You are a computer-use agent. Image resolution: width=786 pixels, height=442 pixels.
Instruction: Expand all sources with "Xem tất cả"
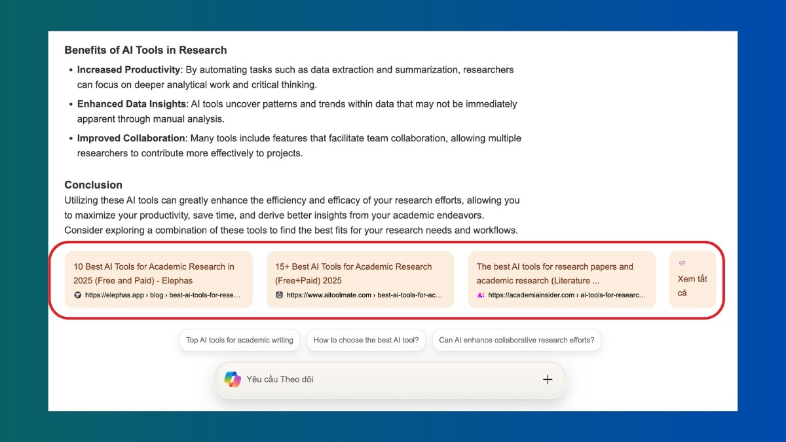[692, 285]
